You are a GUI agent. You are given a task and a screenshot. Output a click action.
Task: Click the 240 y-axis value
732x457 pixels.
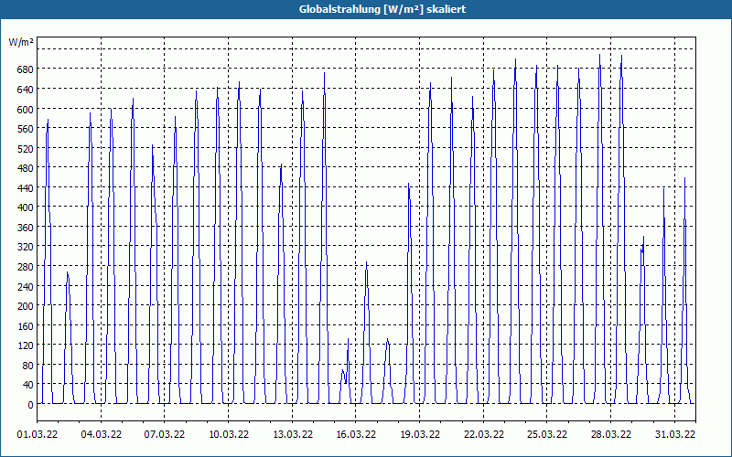[25, 287]
